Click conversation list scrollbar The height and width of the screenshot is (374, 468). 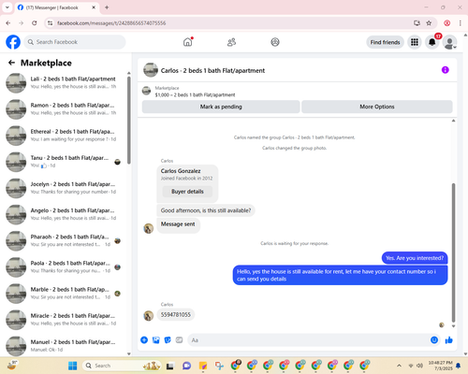point(129,120)
